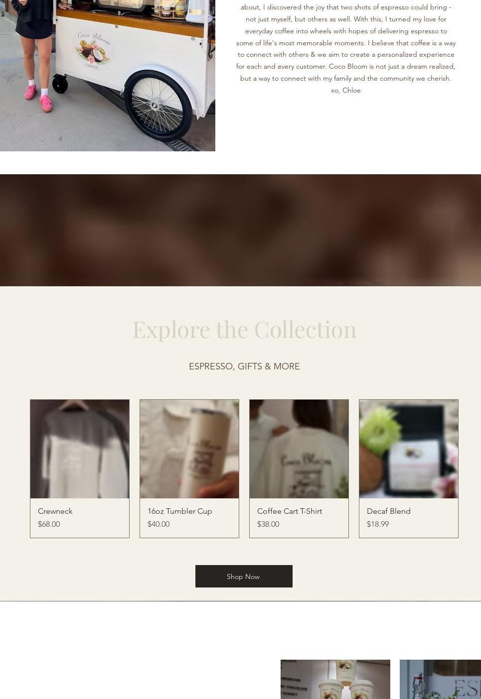The height and width of the screenshot is (699, 481).
Task: Click the Explore the Collection heading
Action: (x=244, y=330)
